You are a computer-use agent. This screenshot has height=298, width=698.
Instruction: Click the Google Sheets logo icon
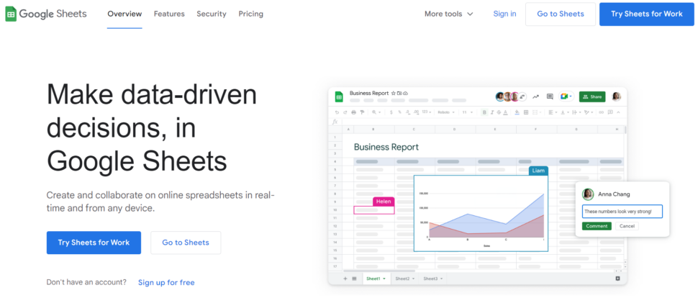(11, 14)
